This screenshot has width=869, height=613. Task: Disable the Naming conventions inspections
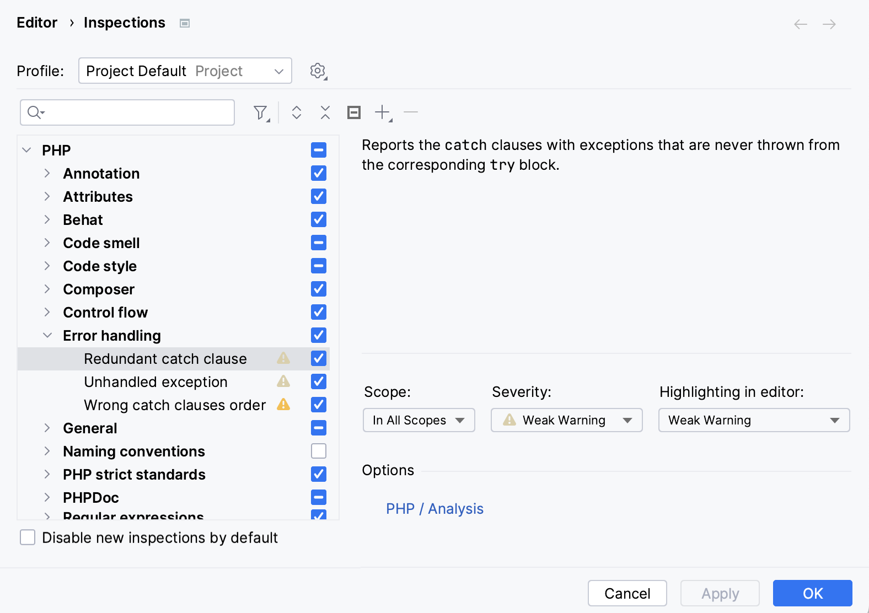[x=318, y=451]
